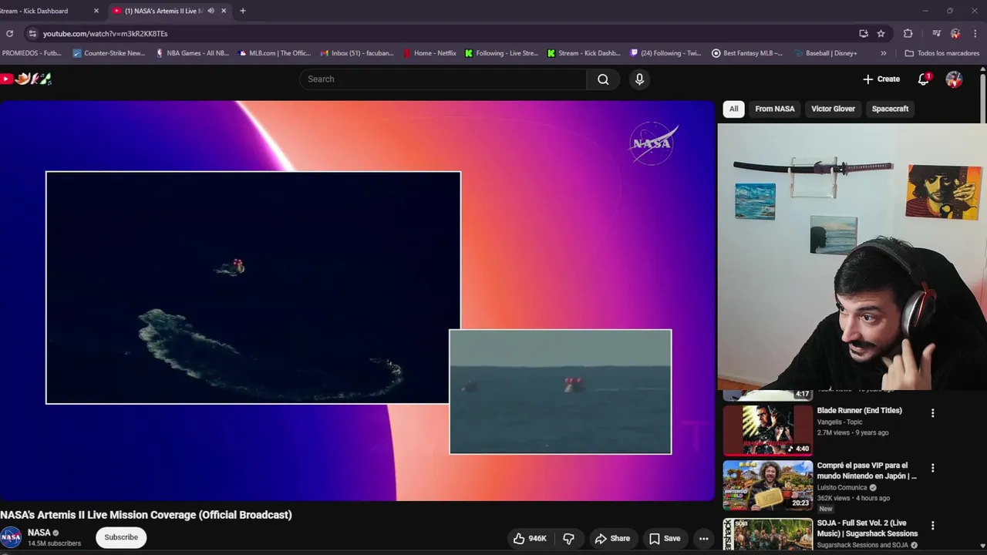This screenshot has width=987, height=555.
Task: Click the Create button
Action: [x=881, y=79]
